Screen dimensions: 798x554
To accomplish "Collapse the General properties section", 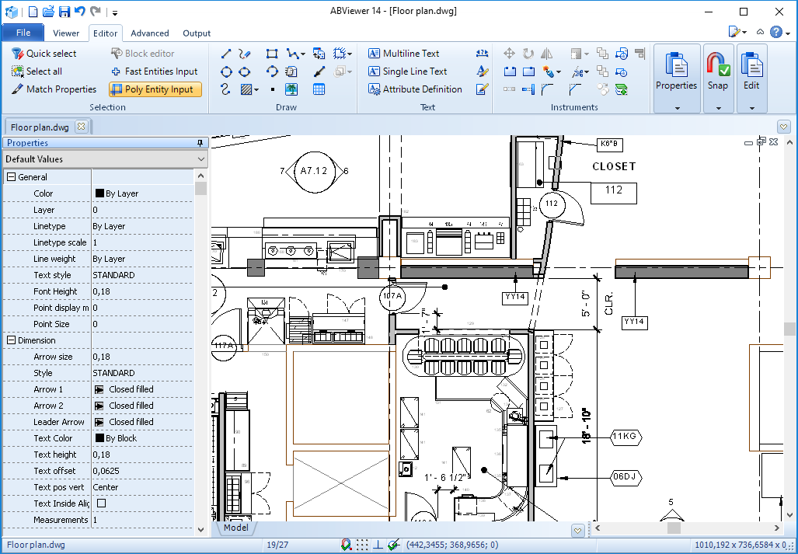I will click(x=11, y=177).
